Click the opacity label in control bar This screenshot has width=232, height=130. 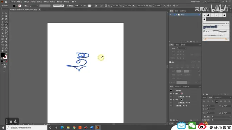pyautogui.click(x=70, y=6)
